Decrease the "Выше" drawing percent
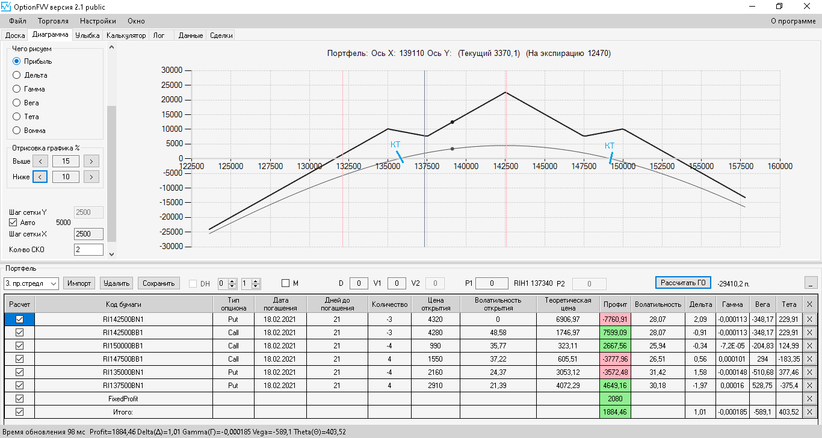Image resolution: width=822 pixels, height=438 pixels. click(x=40, y=161)
